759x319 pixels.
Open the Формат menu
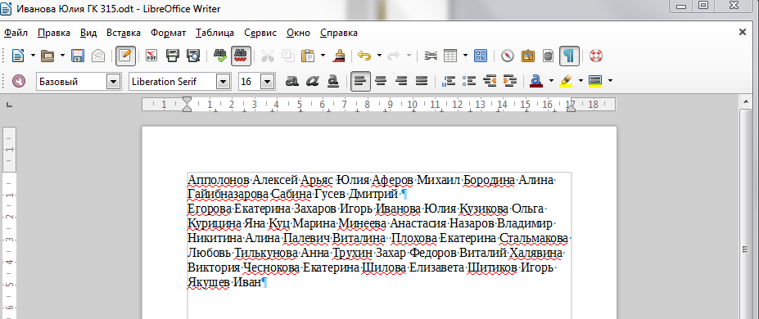(x=168, y=33)
